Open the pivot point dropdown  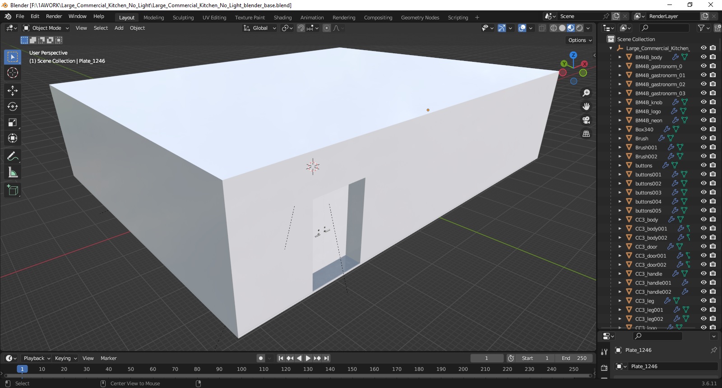tap(287, 28)
